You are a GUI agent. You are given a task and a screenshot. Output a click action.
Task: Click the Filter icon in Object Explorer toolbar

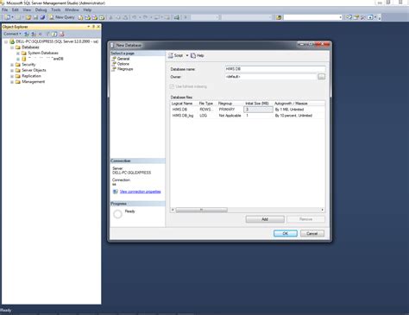[47, 34]
